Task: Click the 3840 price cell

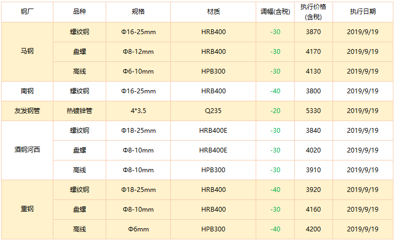Action: (313, 131)
